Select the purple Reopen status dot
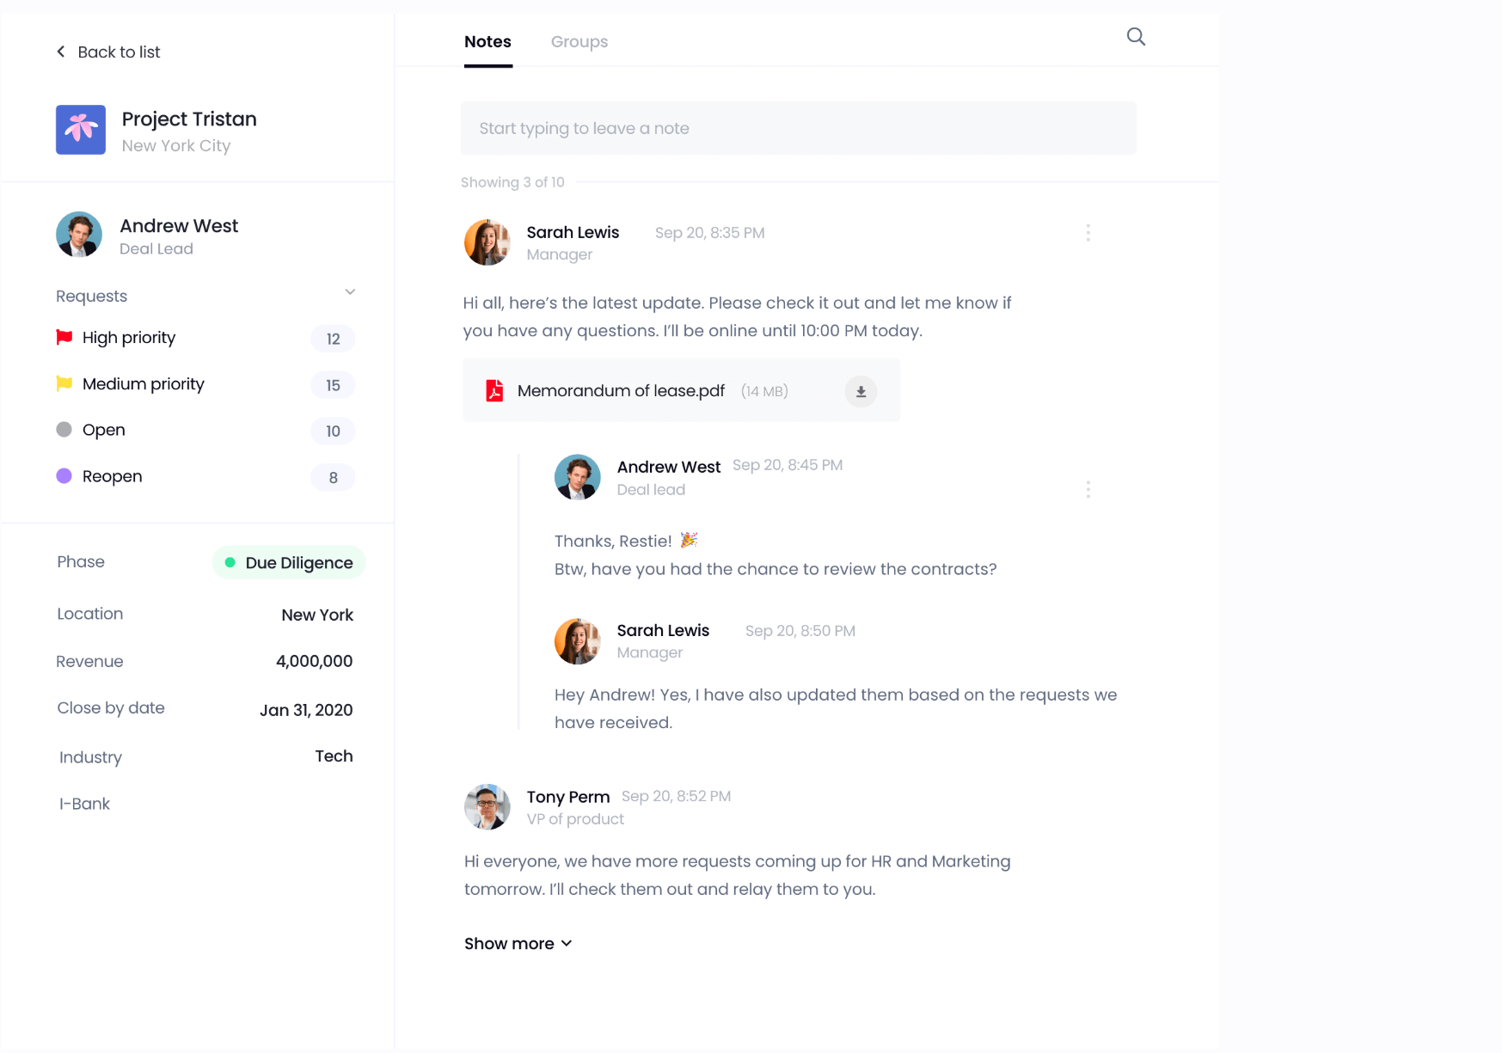Image resolution: width=1502 pixels, height=1053 pixels. pos(64,475)
